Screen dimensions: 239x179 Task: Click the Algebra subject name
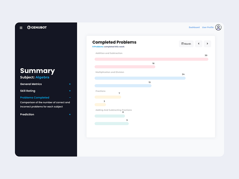(42, 77)
